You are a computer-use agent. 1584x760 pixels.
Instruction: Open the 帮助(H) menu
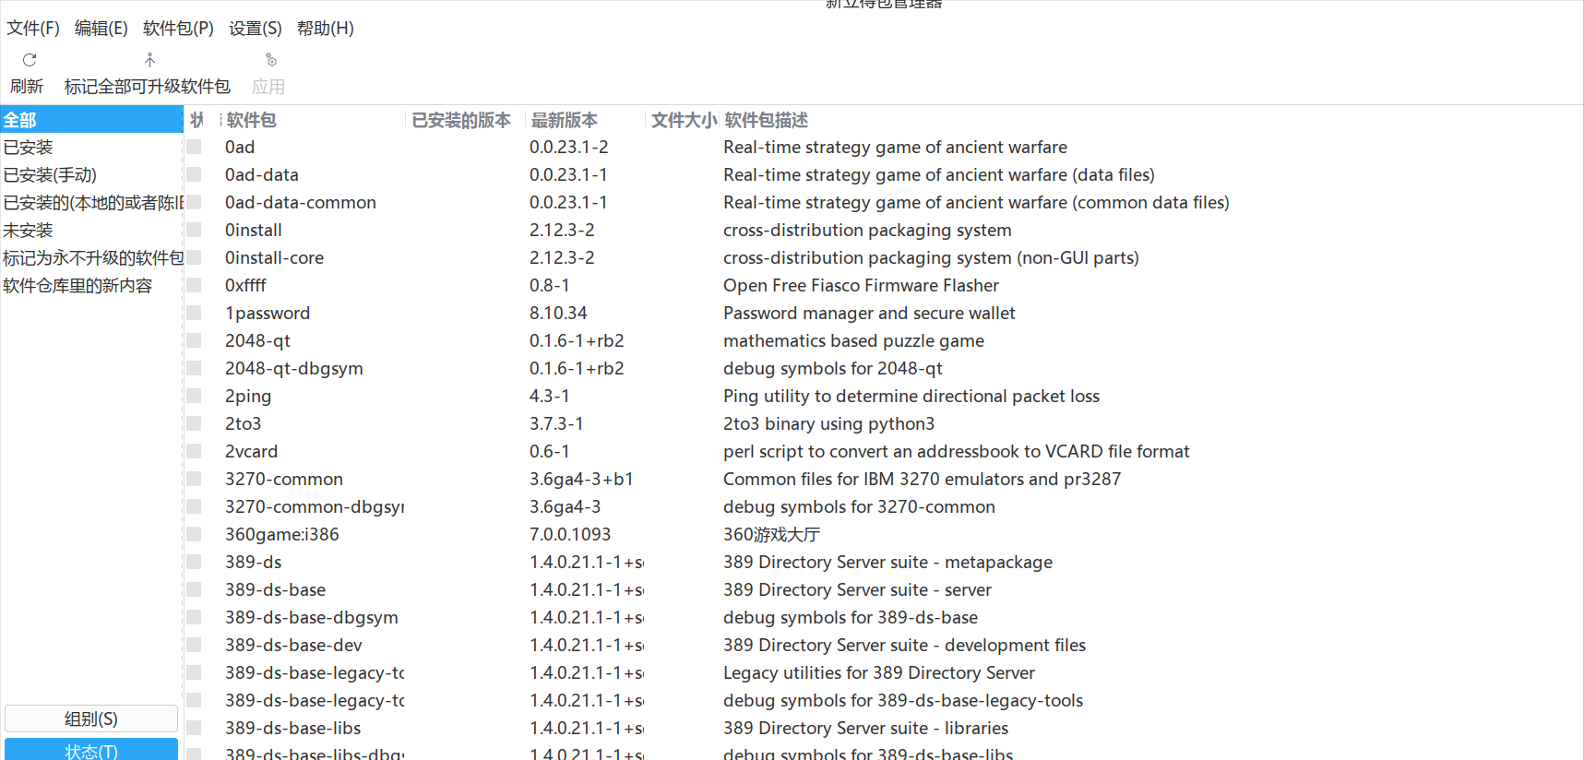click(x=326, y=29)
